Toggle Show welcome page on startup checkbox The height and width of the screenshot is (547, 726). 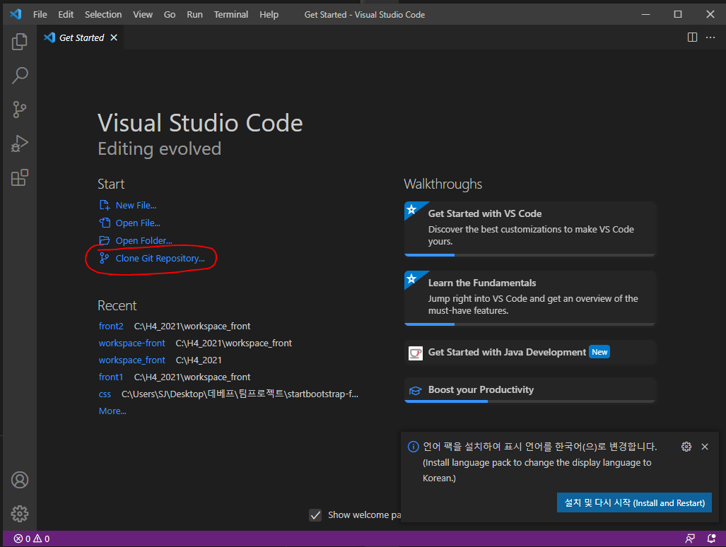[x=315, y=515]
